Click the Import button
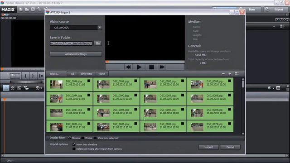The image size is (290, 163). 208,147
